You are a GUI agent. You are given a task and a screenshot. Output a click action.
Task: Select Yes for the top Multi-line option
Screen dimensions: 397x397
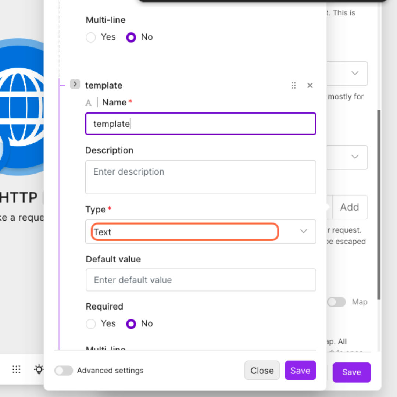point(91,37)
